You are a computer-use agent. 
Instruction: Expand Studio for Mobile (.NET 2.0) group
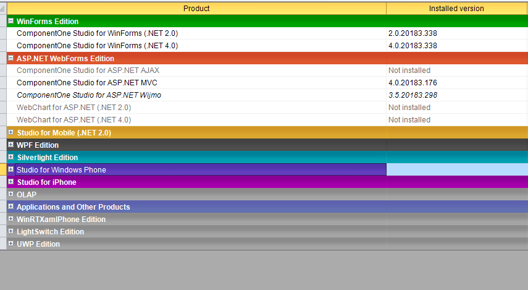click(10, 132)
